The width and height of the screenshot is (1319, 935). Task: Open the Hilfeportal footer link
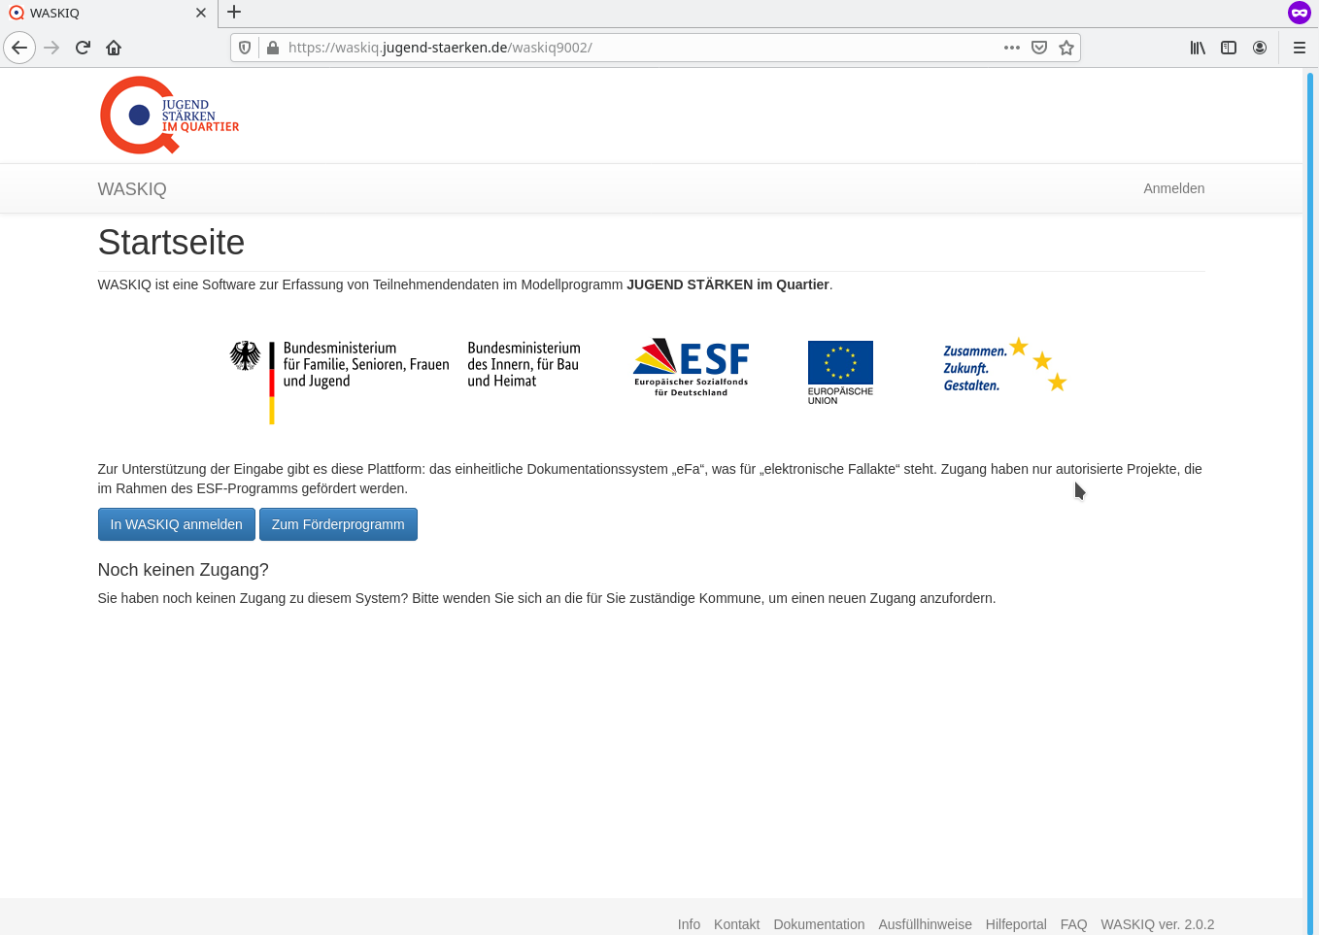tap(1015, 924)
